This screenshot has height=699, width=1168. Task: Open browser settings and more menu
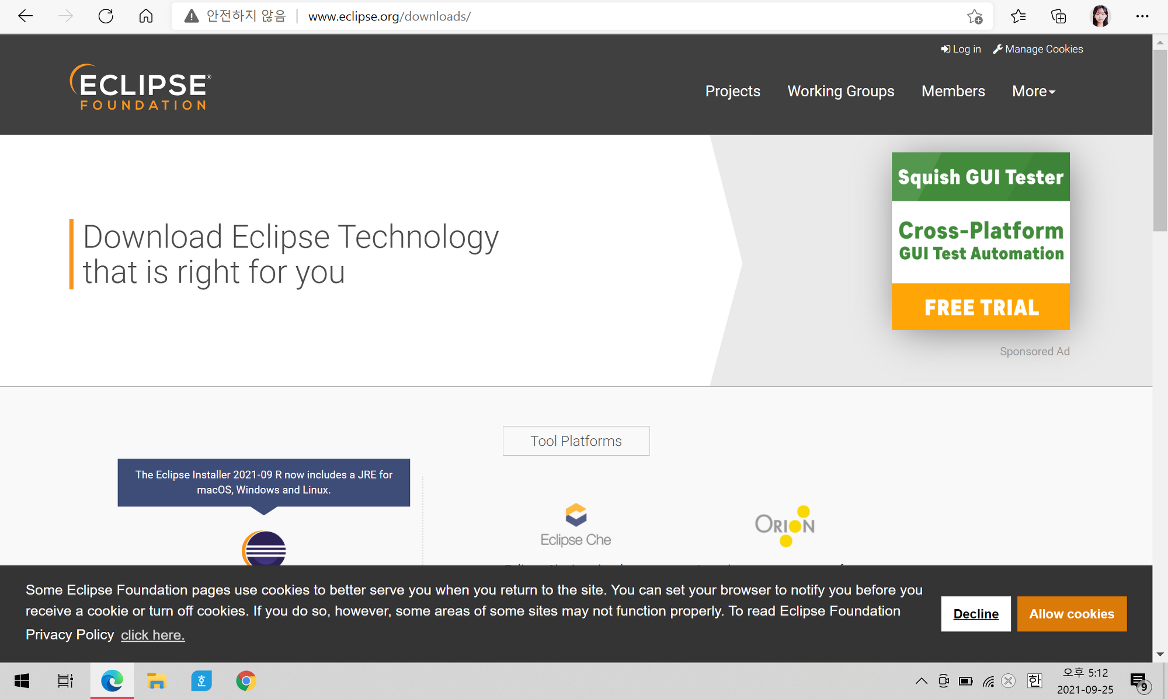1142,16
